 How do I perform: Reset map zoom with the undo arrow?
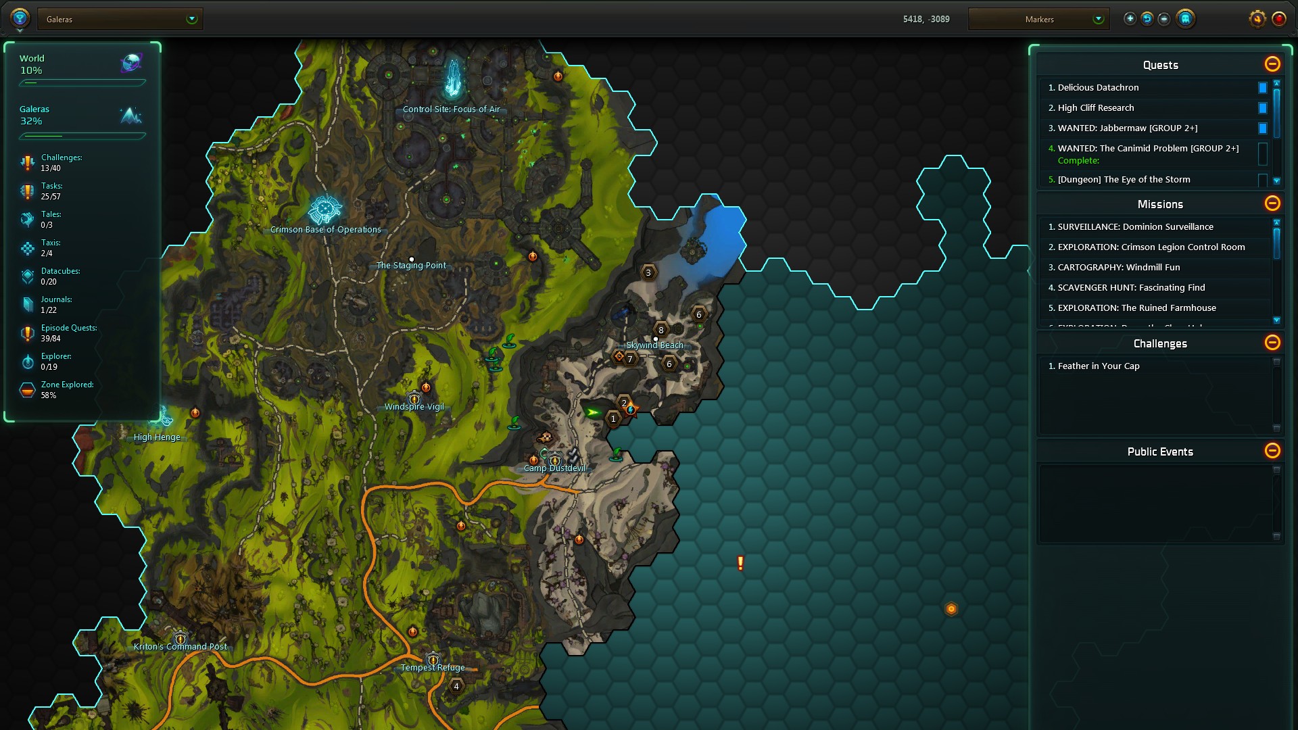(x=1147, y=19)
